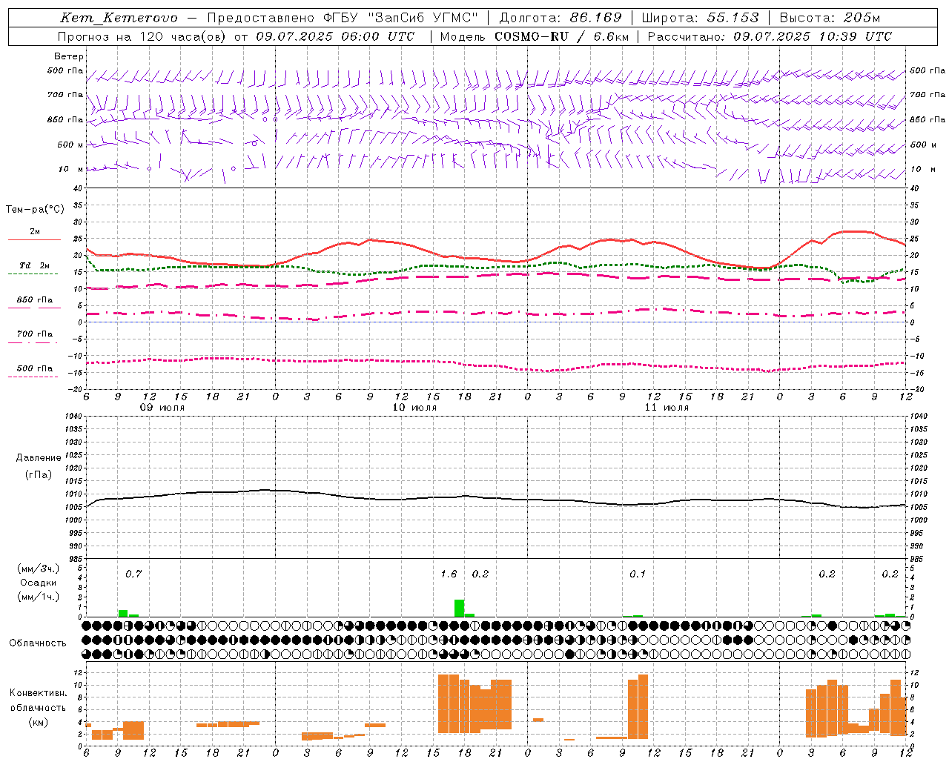Image resolution: width=949 pixels, height=759 pixels.
Task: Click the '11 июля' date label
Action: [667, 408]
